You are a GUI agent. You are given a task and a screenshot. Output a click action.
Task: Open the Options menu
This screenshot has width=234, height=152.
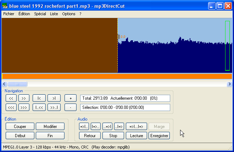pyautogui.click(x=69, y=14)
